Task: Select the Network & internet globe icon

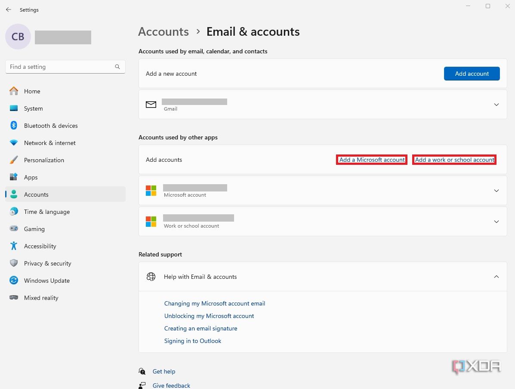Action: pos(13,143)
